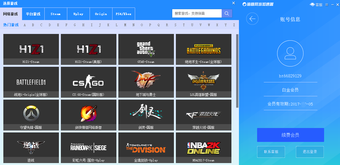340x165 pixels.
Task: Select the 战地1-Origin(全球服) Battlefield 1 tile
Action: (x=31, y=82)
